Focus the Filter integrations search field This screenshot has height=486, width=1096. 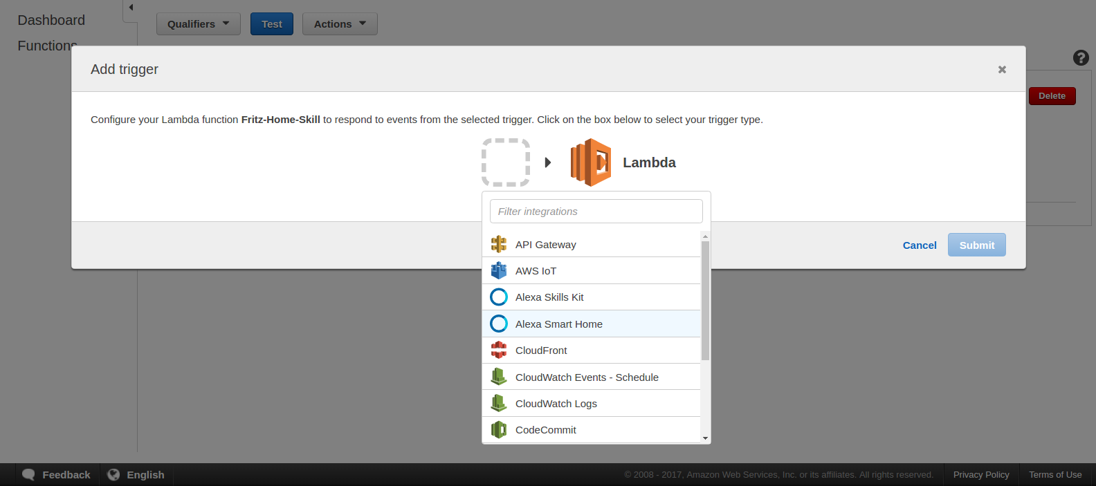pyautogui.click(x=596, y=212)
